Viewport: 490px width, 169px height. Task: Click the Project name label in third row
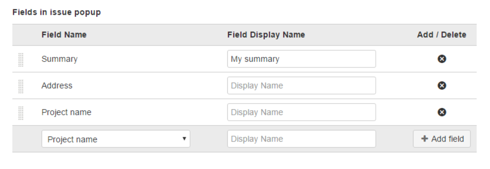click(x=66, y=113)
